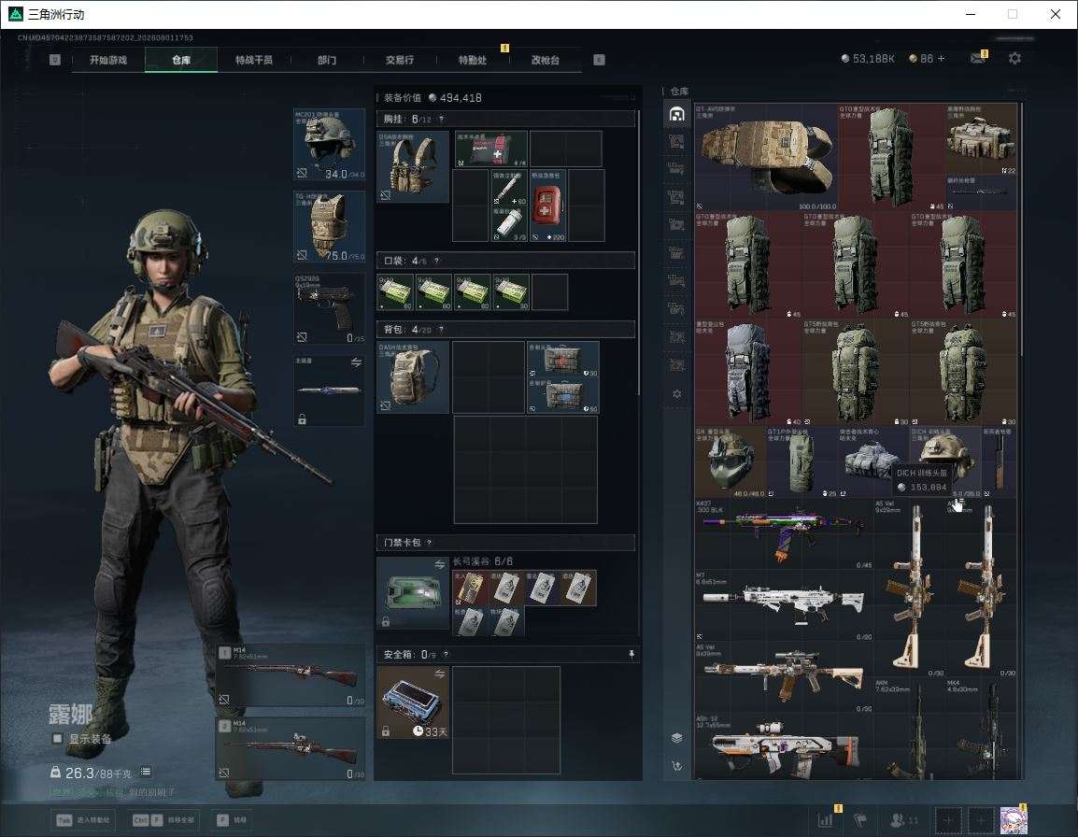Switch to the 改枪台 tab
Image resolution: width=1078 pixels, height=837 pixels.
tap(546, 60)
